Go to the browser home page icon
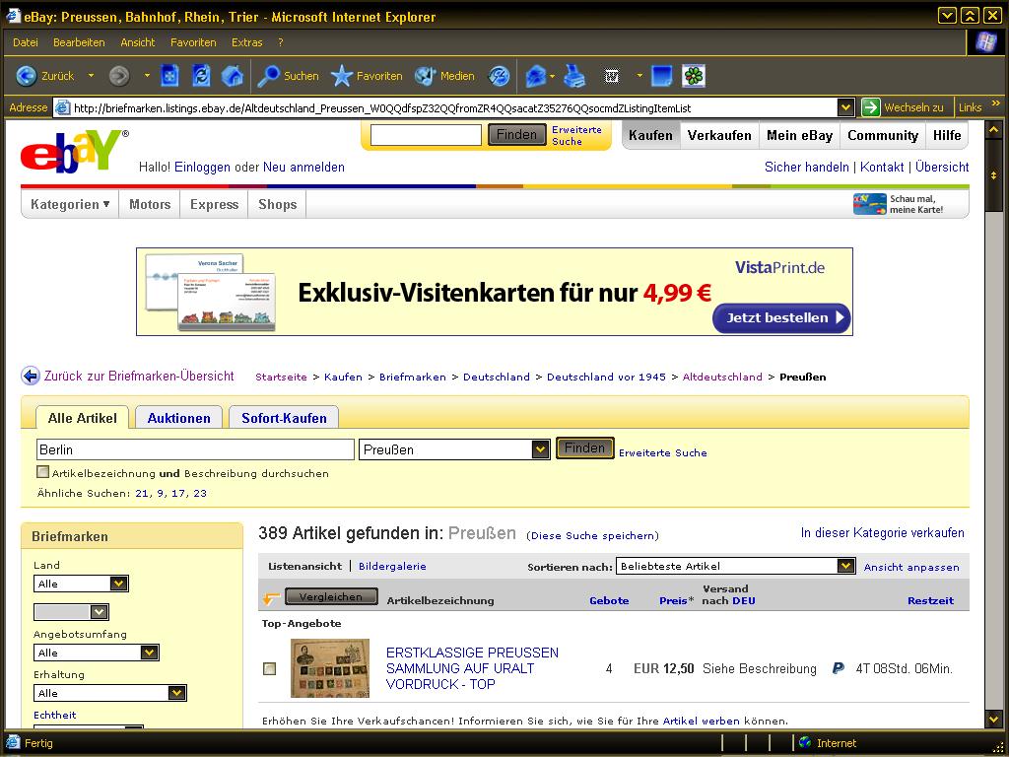The width and height of the screenshot is (1009, 757). click(233, 76)
